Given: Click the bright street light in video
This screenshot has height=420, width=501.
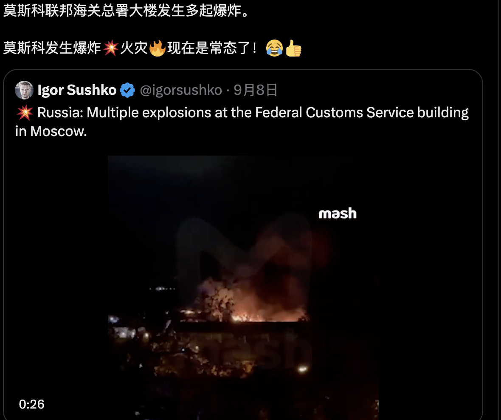Looking at the screenshot, I should 303,369.
